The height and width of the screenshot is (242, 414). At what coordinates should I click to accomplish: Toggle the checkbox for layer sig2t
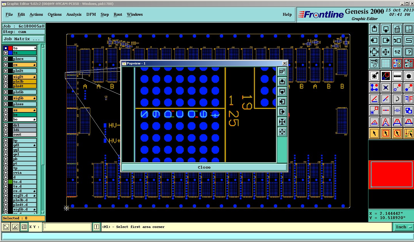pyautogui.click(x=6, y=77)
